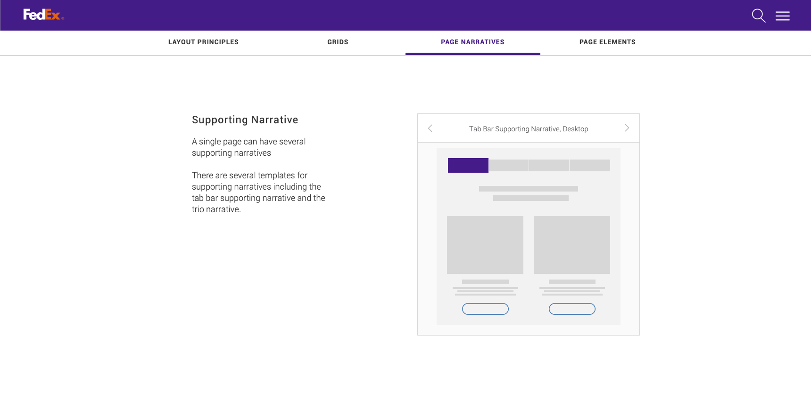Click the right image placeholder in wireframe
Screen dimensions: 811x416
coord(571,245)
